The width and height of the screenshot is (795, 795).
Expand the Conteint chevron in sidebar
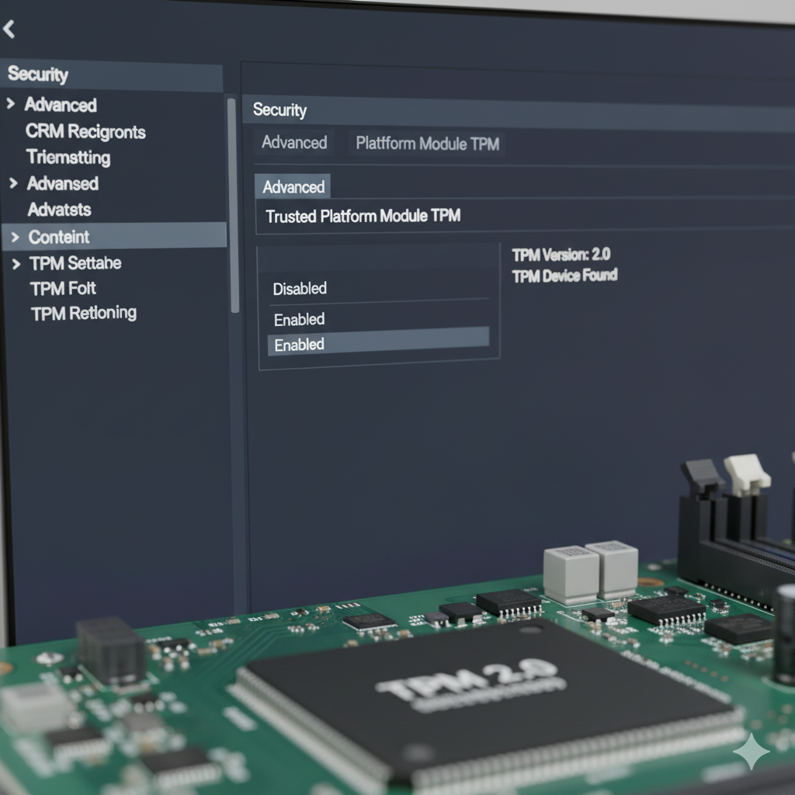pyautogui.click(x=15, y=236)
